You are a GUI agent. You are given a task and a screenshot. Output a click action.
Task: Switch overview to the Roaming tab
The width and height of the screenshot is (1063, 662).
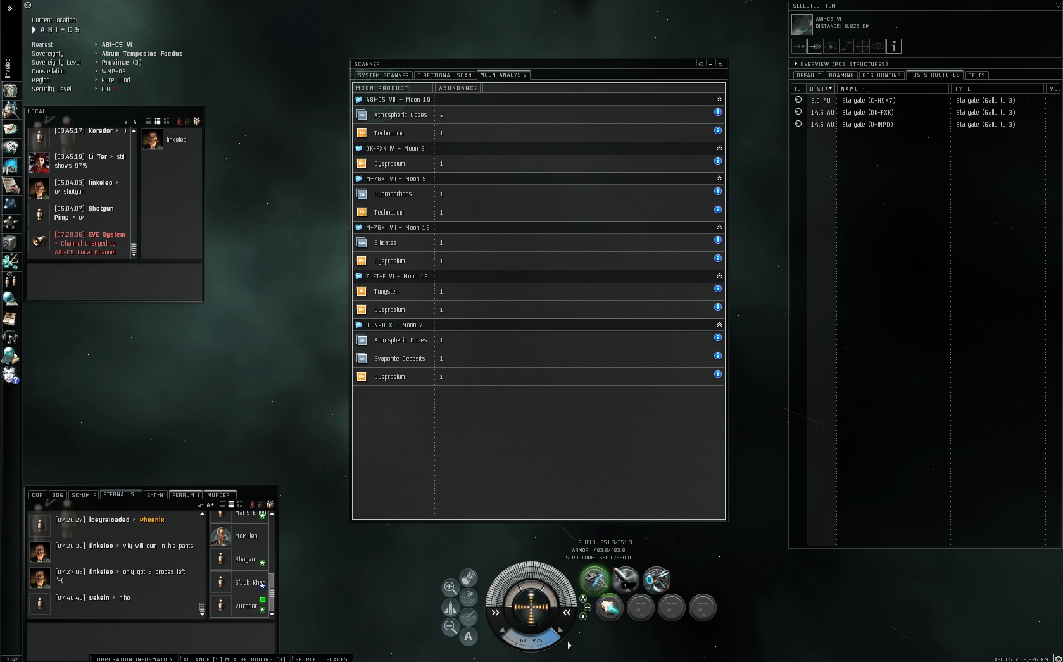841,75
